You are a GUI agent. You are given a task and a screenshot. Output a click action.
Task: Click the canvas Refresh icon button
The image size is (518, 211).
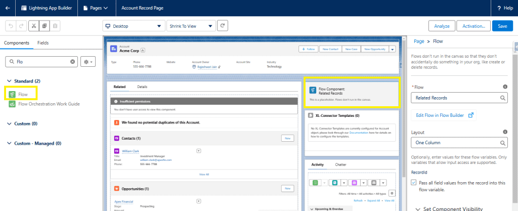click(x=223, y=25)
